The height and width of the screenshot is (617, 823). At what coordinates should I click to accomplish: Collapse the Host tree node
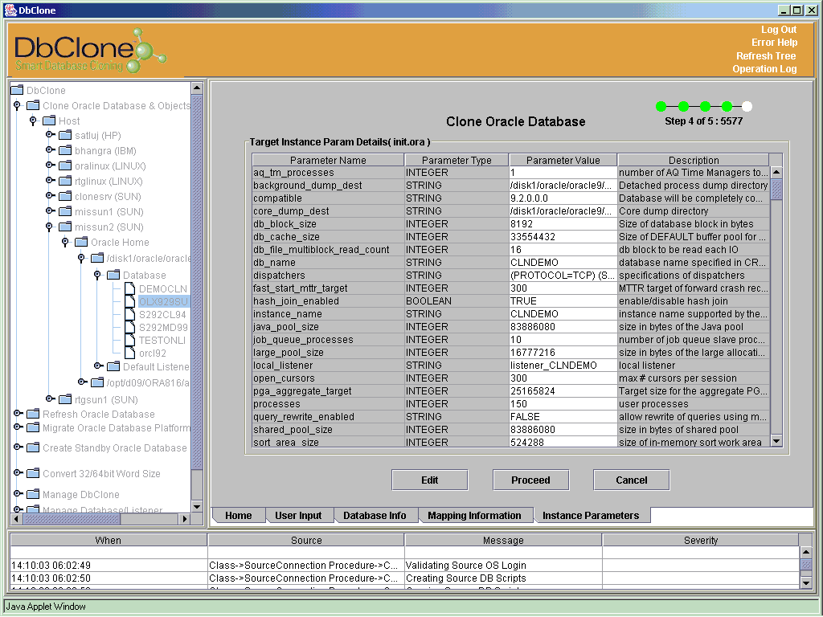pos(33,121)
